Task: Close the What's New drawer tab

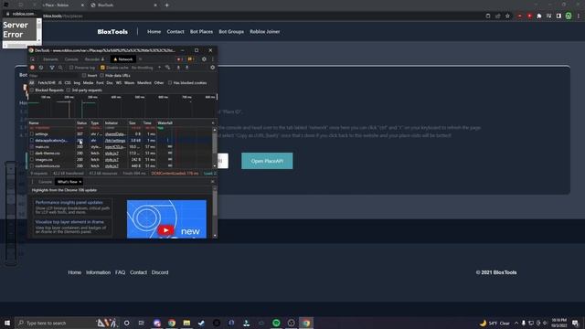Action: click(x=80, y=182)
